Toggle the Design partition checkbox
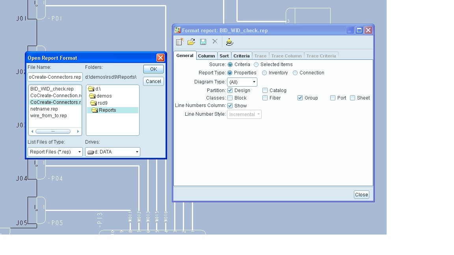 click(x=230, y=91)
